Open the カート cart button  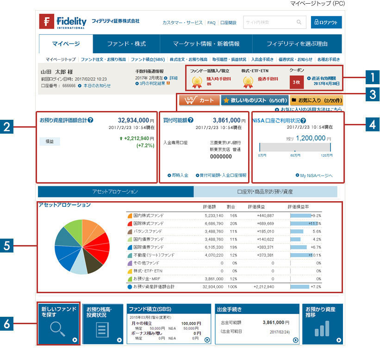pyautogui.click(x=199, y=100)
